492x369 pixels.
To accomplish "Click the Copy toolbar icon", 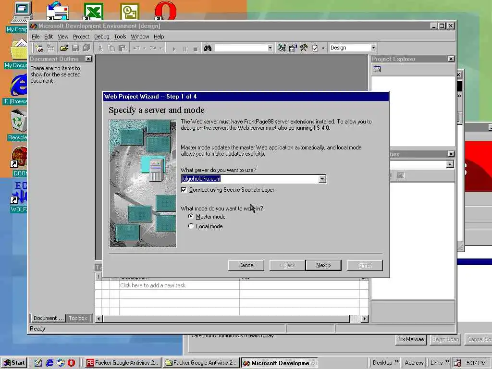I will 111,48.
